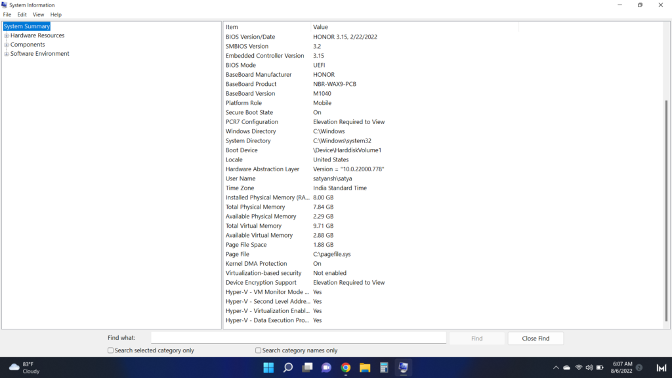Click value India Standard Time
The height and width of the screenshot is (378, 672).
[x=340, y=188]
